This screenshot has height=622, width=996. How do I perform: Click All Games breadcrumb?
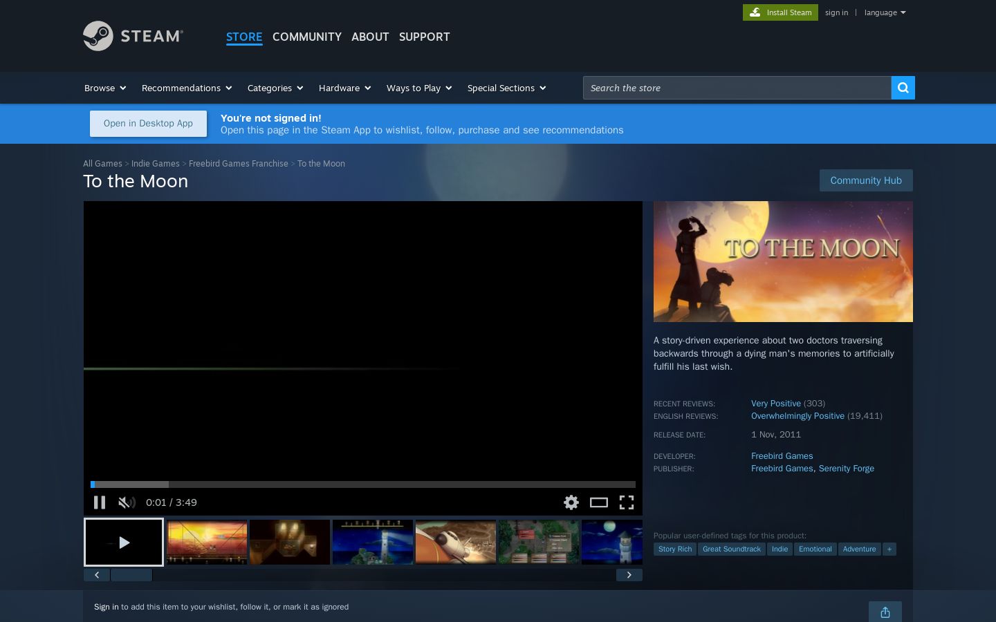[x=102, y=164]
